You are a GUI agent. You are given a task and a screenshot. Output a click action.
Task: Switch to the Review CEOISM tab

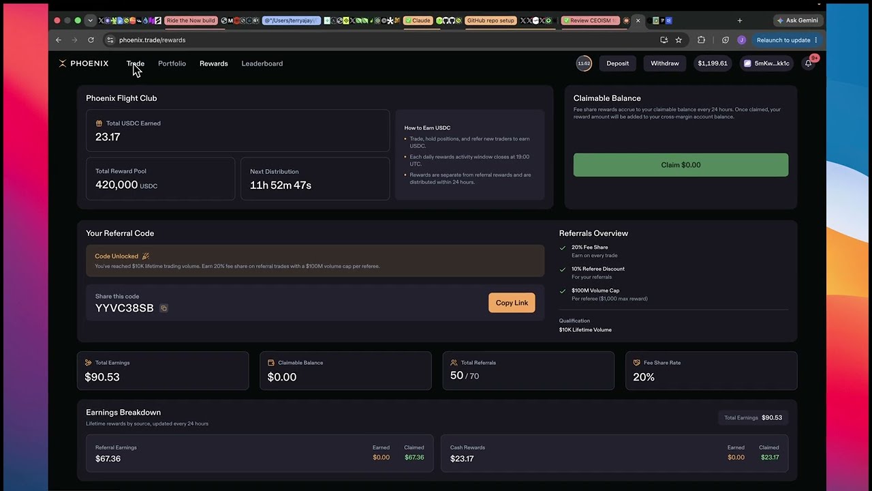point(590,20)
